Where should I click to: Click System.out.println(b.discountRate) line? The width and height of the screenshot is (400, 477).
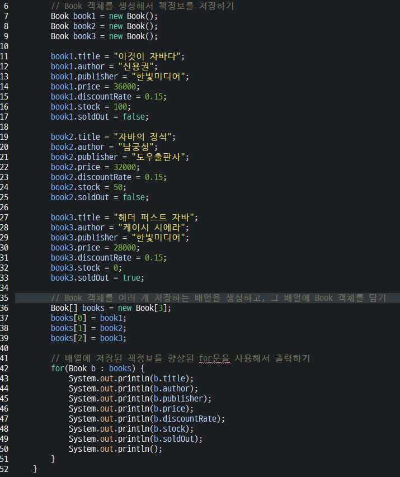coord(147,418)
